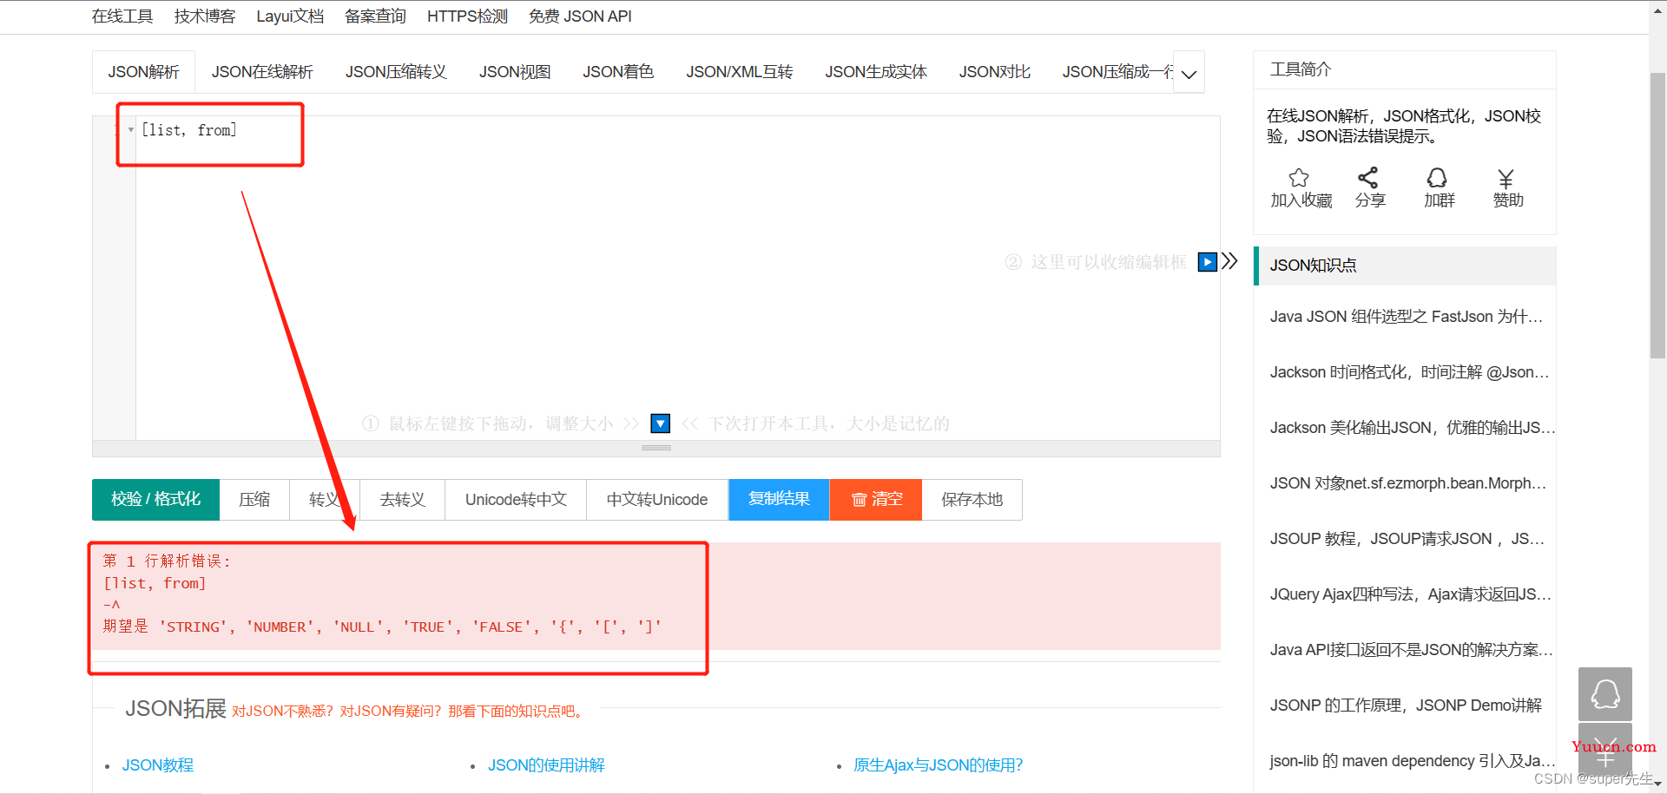Switch to JSON压缩转义 tab
This screenshot has width=1667, height=794.
(x=396, y=72)
